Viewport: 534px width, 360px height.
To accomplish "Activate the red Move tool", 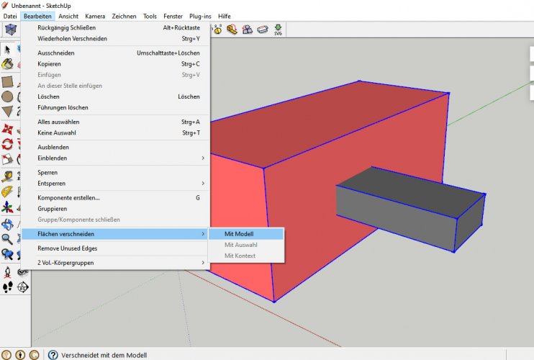I will tap(7, 130).
